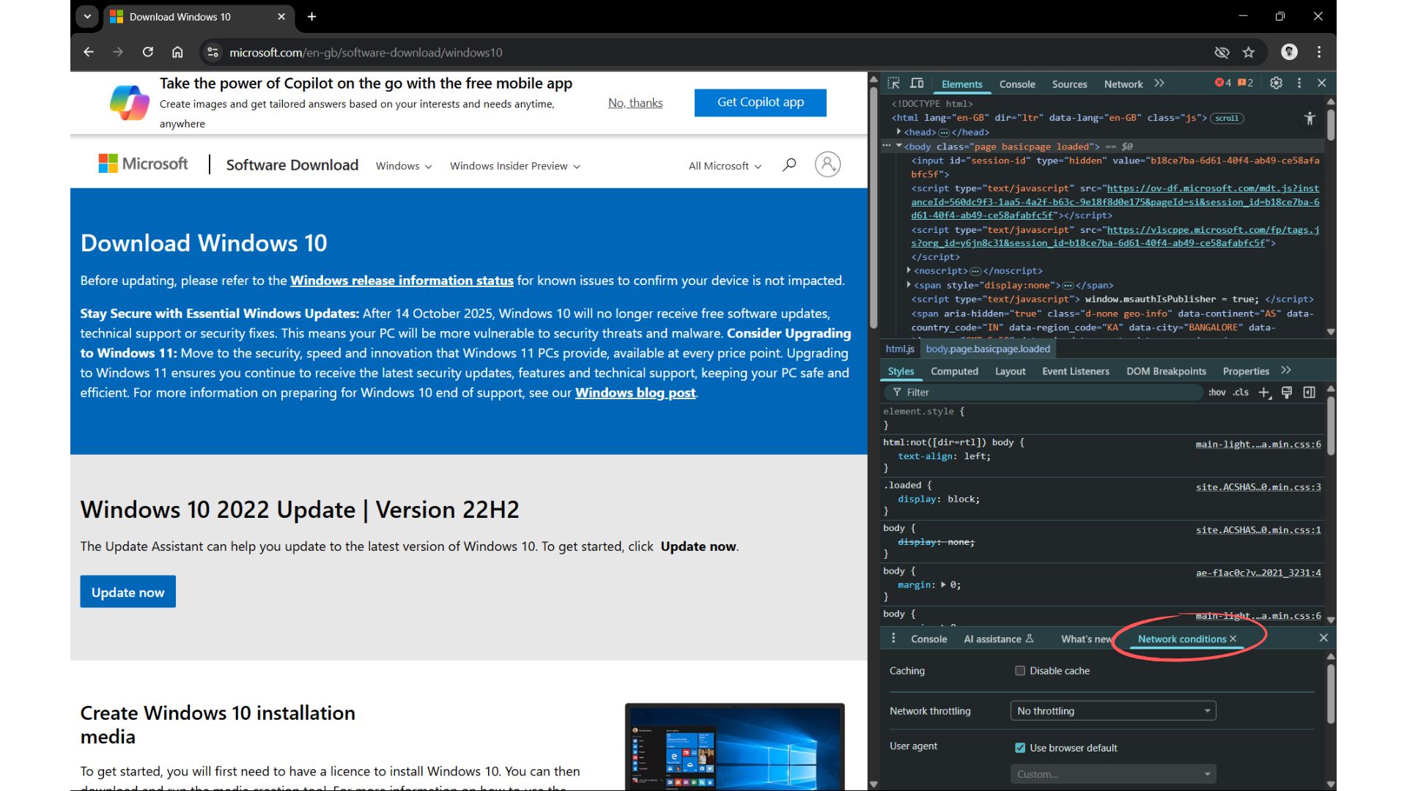The width and height of the screenshot is (1407, 791).
Task: Expand the margin shorthand property
Action: (943, 584)
